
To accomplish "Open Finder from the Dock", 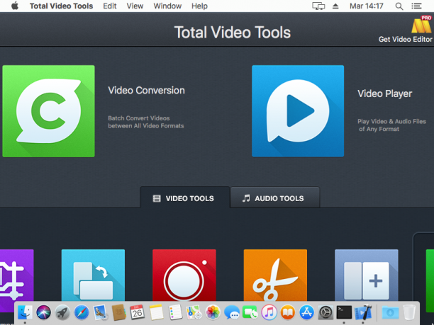I will click(x=25, y=312).
